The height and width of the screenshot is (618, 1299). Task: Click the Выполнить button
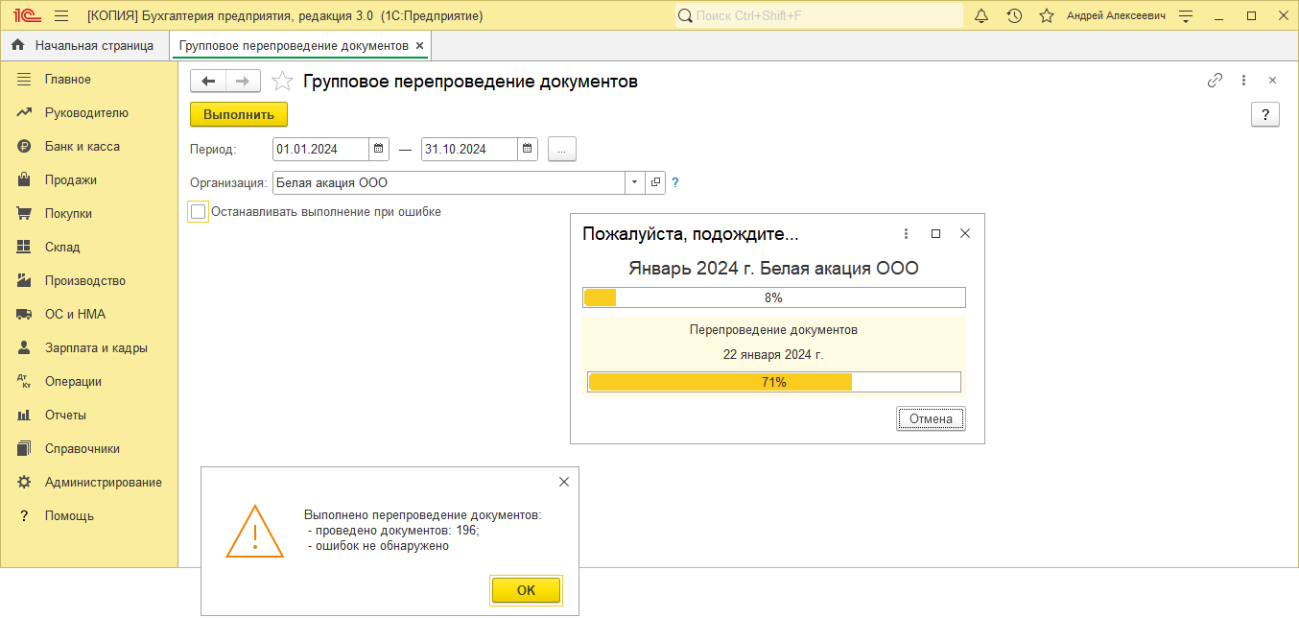(239, 114)
